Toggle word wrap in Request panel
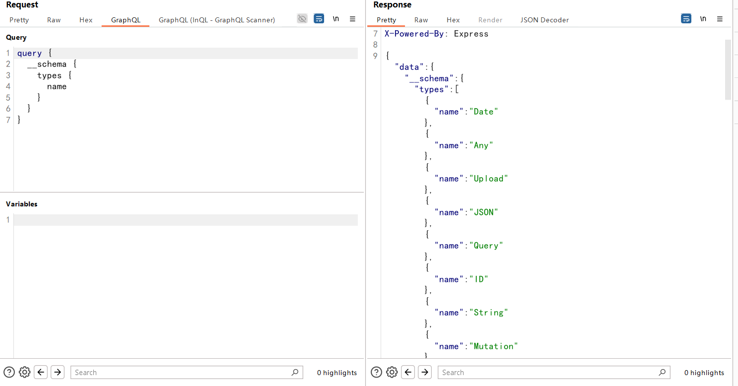This screenshot has width=738, height=386. 319,19
